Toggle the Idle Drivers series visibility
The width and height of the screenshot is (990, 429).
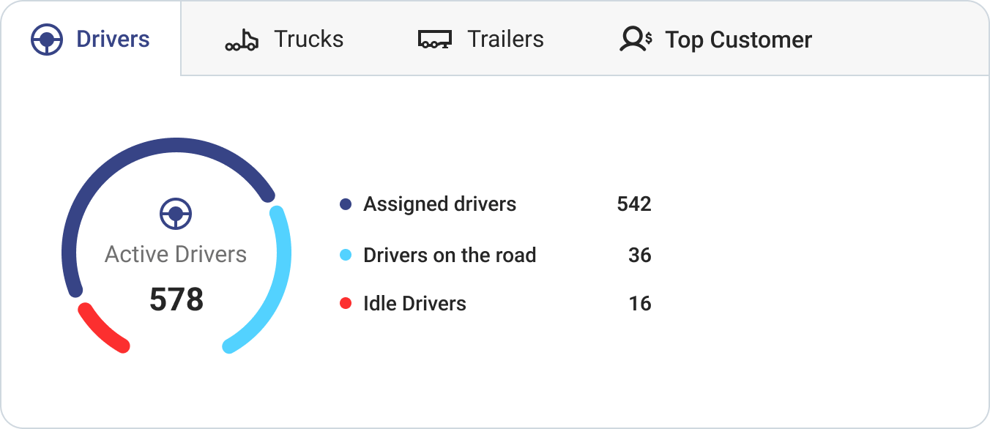pos(414,303)
